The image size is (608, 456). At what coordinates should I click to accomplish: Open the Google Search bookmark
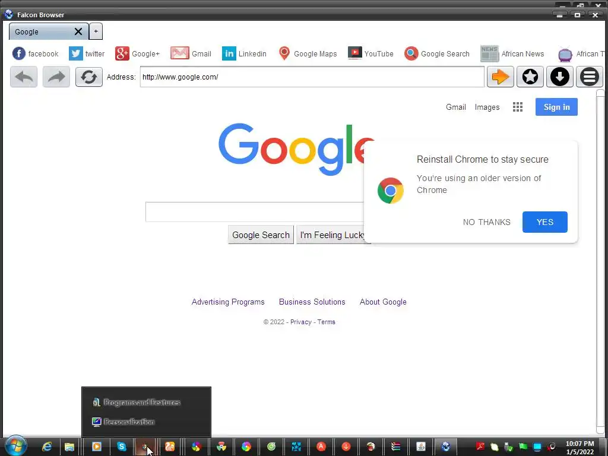pyautogui.click(x=436, y=53)
